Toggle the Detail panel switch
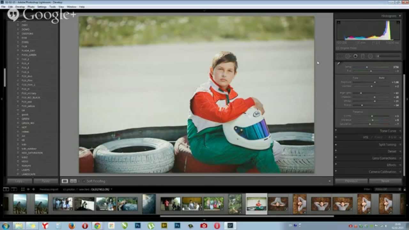409x230 pixels. coord(336,151)
